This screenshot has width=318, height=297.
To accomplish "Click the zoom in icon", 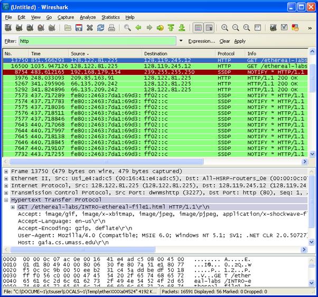I will [x=225, y=27].
